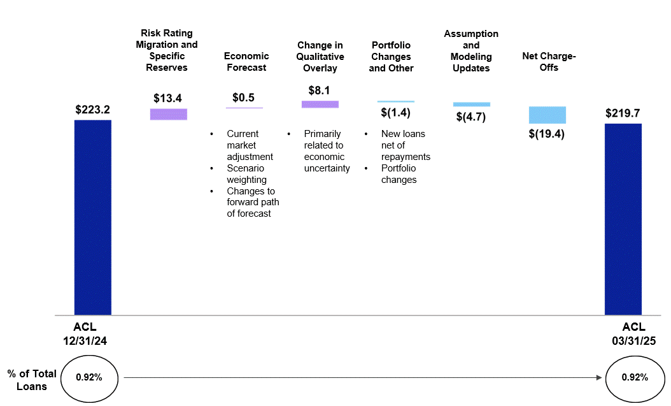671x406 pixels.
Task: Click the left 0.92% circle
Action: tap(89, 377)
